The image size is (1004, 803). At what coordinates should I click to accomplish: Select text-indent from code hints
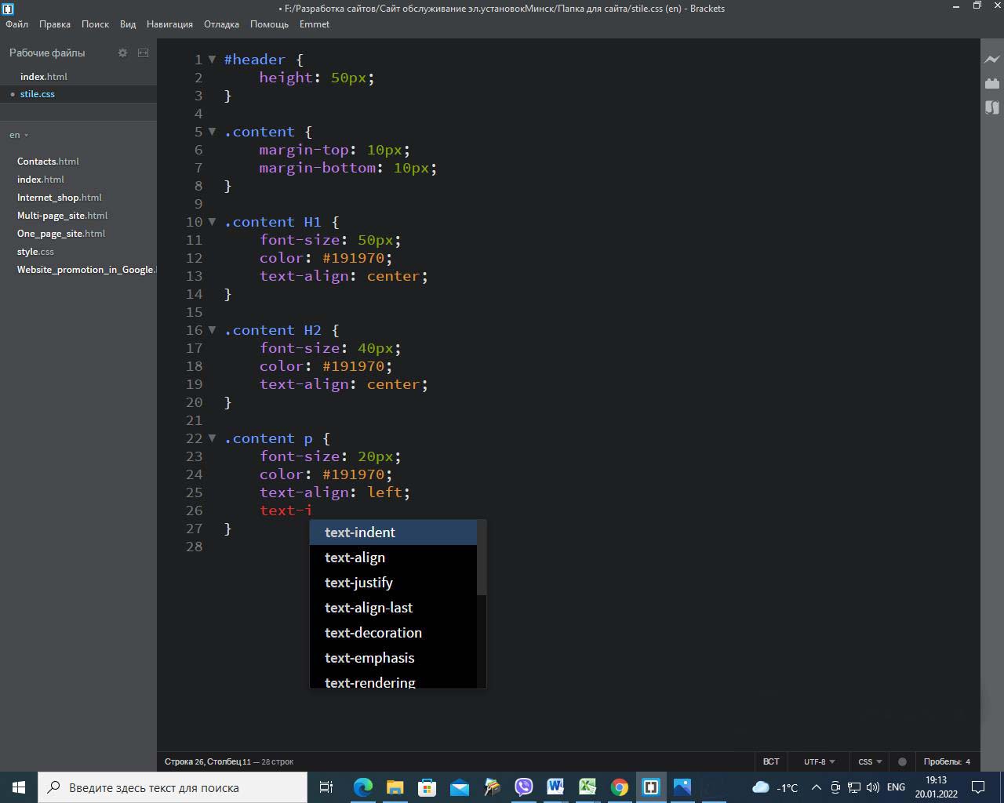click(360, 532)
